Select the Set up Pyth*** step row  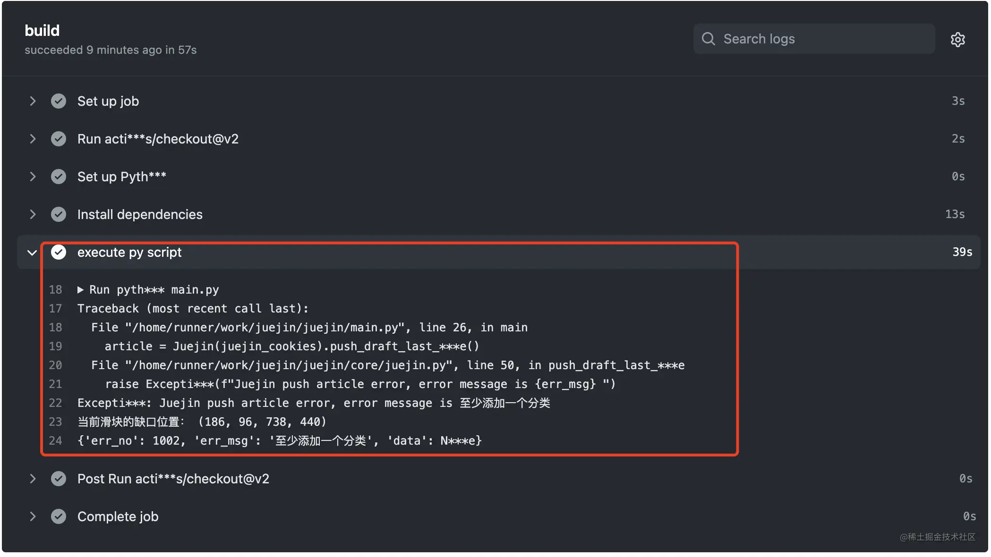pyautogui.click(x=499, y=177)
